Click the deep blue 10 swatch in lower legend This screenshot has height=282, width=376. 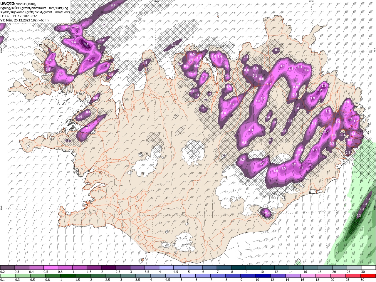point(263,276)
